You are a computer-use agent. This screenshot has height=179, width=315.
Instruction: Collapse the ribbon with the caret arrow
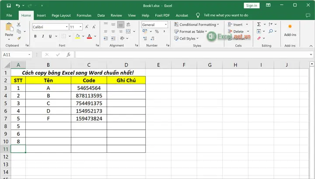[x=311, y=46]
